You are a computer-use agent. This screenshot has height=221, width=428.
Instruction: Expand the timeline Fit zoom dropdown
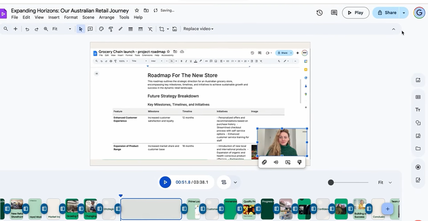click(x=385, y=183)
